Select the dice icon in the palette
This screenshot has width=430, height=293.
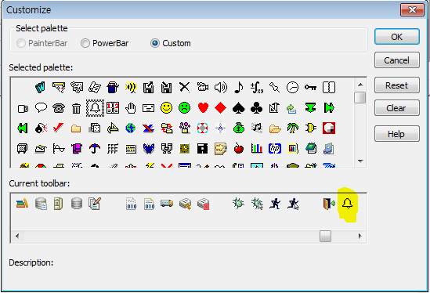[x=95, y=128]
